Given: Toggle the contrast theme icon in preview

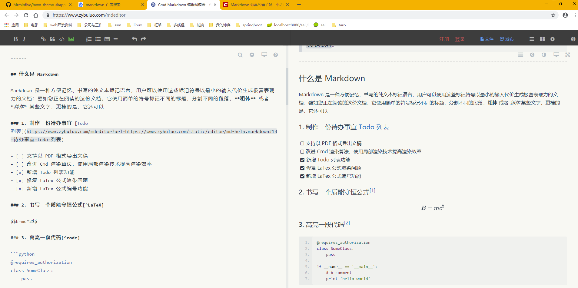Looking at the screenshot, I should pyautogui.click(x=544, y=55).
